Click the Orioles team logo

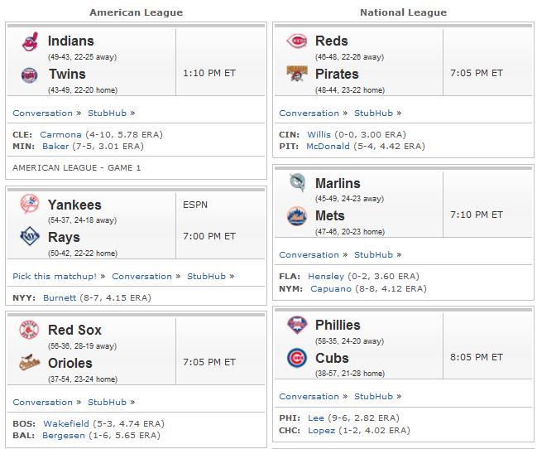pos(30,362)
